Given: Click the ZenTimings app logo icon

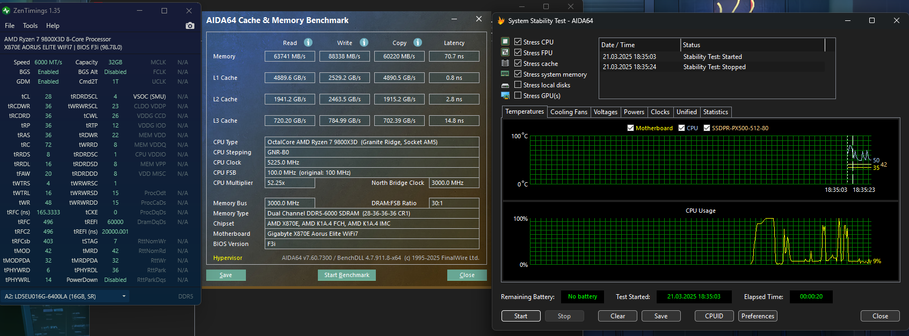Looking at the screenshot, I should 6,11.
